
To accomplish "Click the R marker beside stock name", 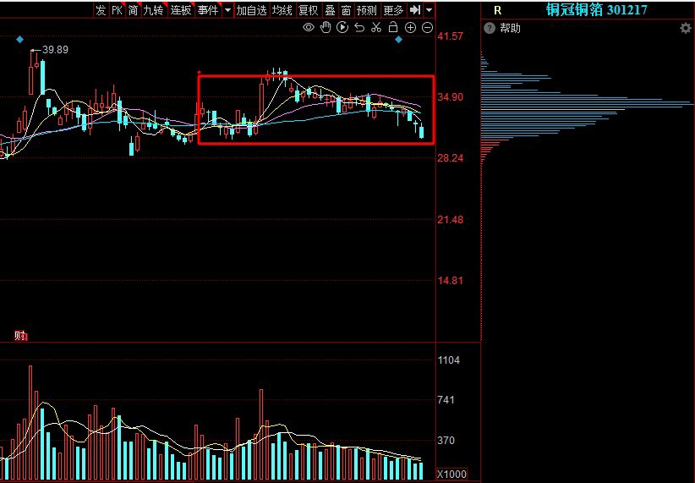I will click(498, 10).
